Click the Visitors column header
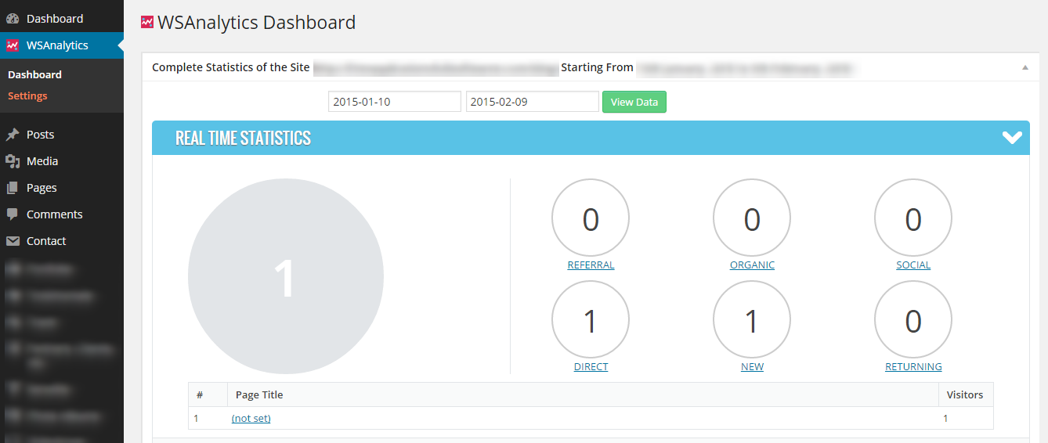1048x443 pixels. [x=966, y=394]
